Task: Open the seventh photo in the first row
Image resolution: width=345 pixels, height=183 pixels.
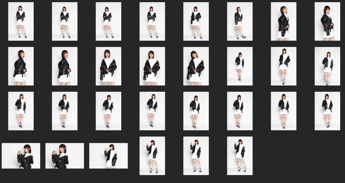Action: click(284, 22)
